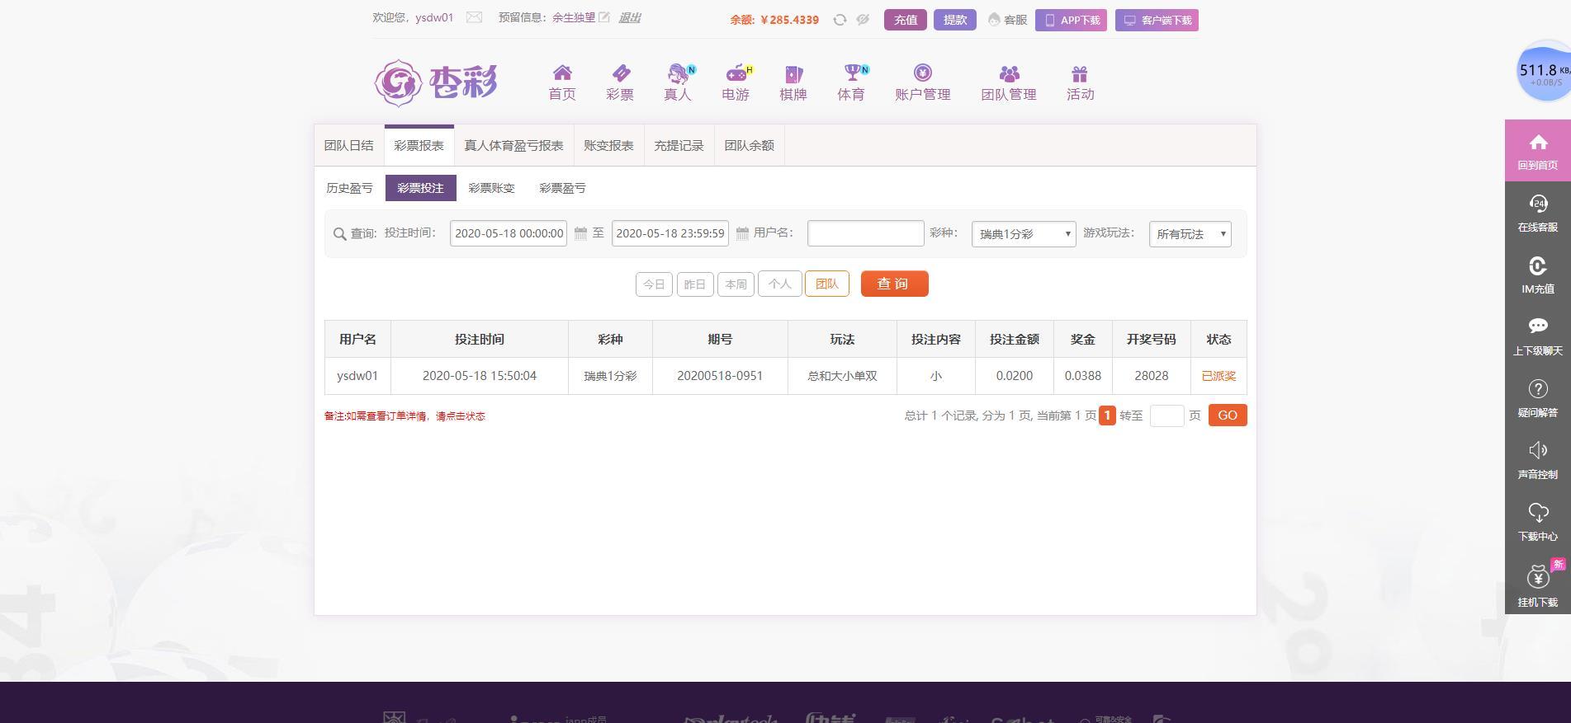Click the ysdw01 username in the header

(434, 17)
